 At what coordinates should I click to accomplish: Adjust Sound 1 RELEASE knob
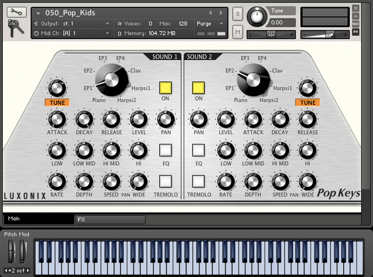point(111,120)
